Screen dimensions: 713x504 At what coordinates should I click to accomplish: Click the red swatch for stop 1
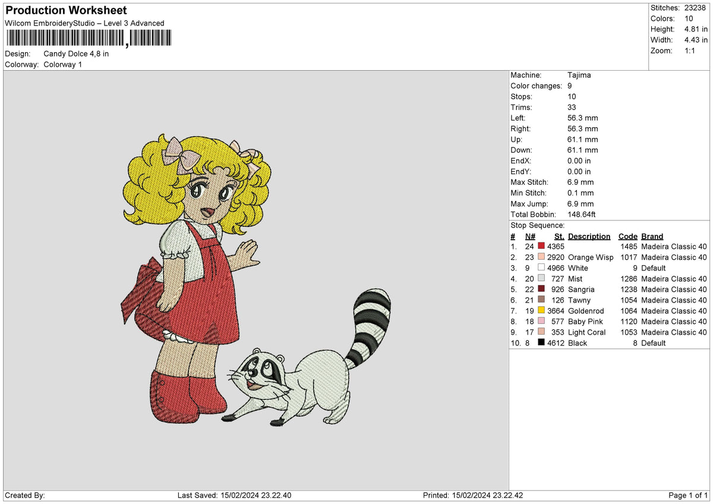point(541,246)
